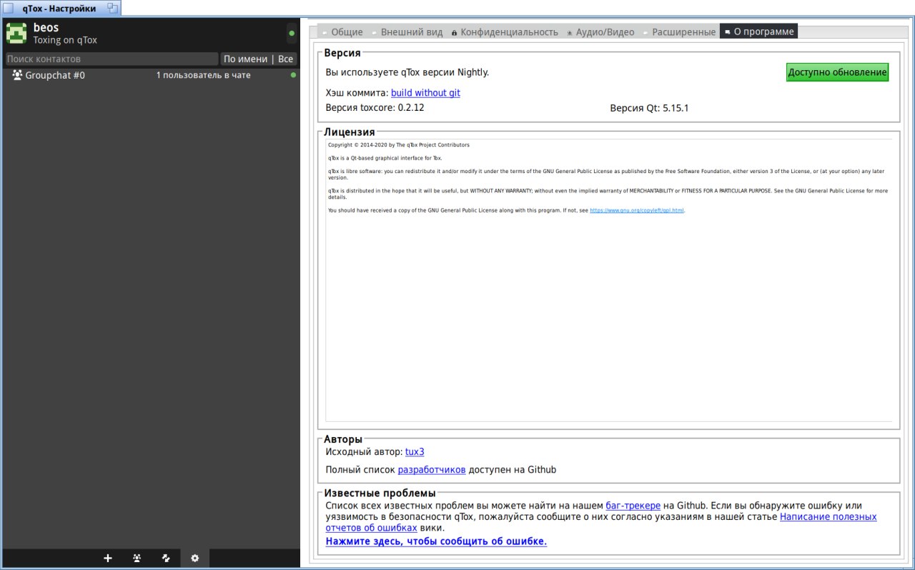Click the green online status indicator by beos
The height and width of the screenshot is (570, 915).
(291, 33)
